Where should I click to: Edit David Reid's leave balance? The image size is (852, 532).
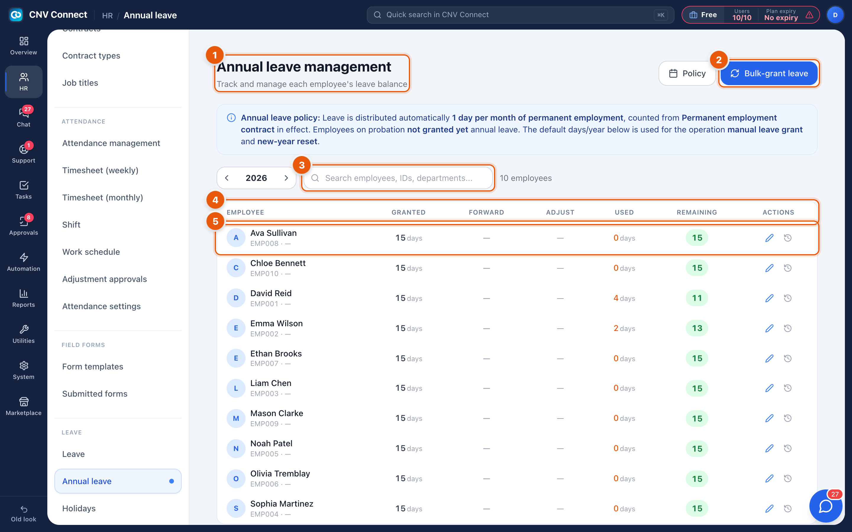click(769, 298)
